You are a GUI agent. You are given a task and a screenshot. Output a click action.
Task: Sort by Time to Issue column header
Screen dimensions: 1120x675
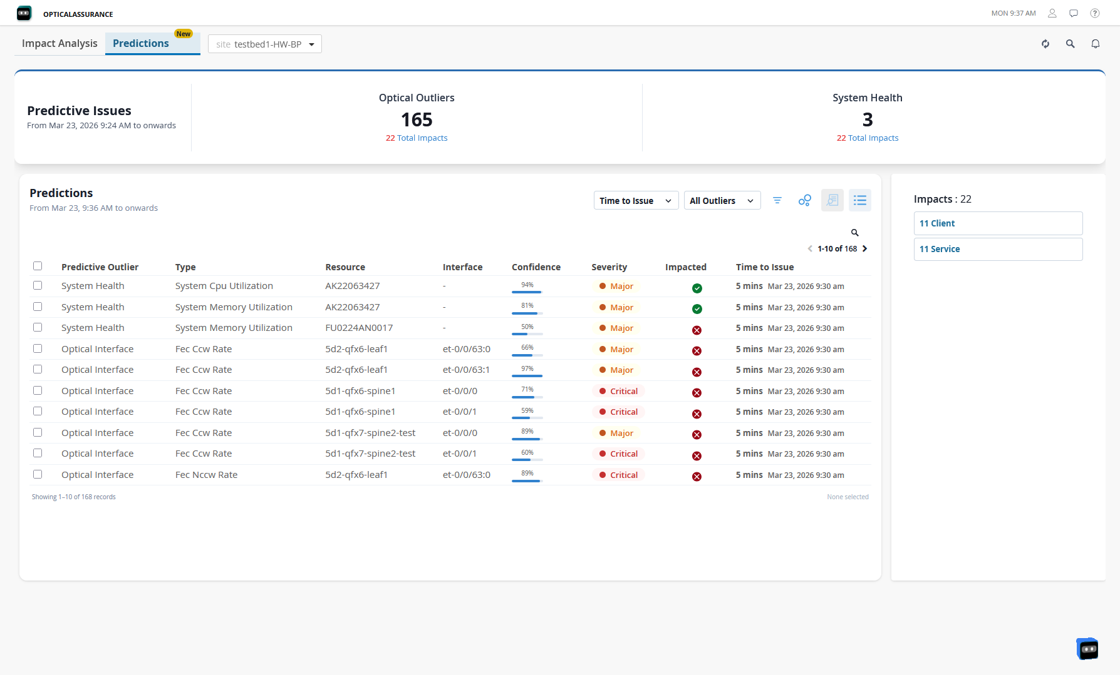[x=765, y=267]
